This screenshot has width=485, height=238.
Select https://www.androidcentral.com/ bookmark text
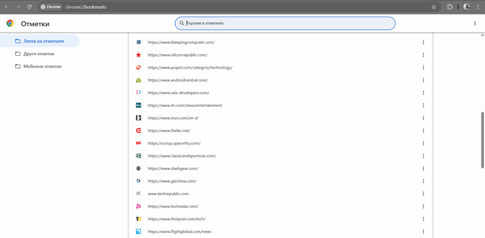click(x=178, y=80)
